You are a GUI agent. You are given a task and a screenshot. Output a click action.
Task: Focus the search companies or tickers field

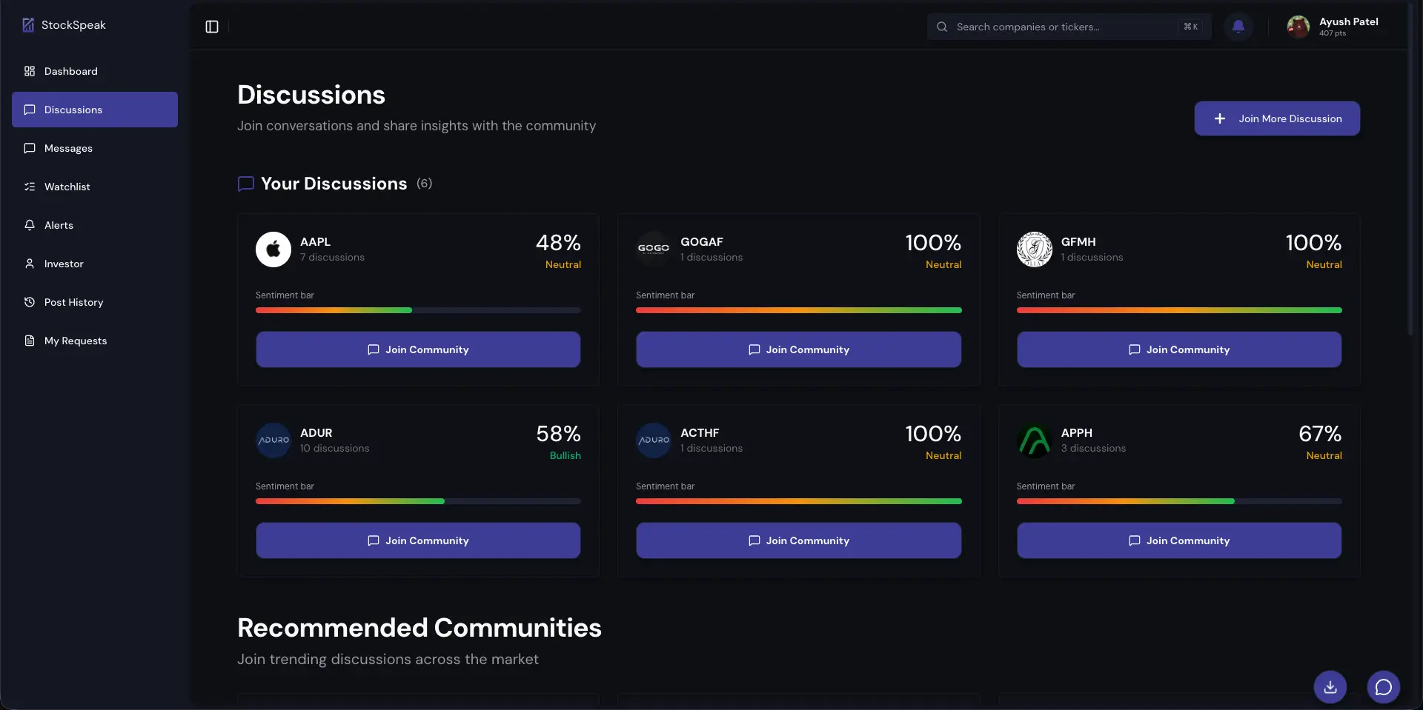pos(1069,27)
